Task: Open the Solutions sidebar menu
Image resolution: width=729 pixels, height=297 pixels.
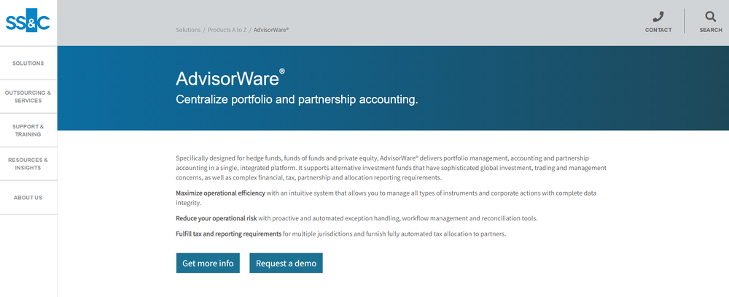Action: pyautogui.click(x=28, y=63)
